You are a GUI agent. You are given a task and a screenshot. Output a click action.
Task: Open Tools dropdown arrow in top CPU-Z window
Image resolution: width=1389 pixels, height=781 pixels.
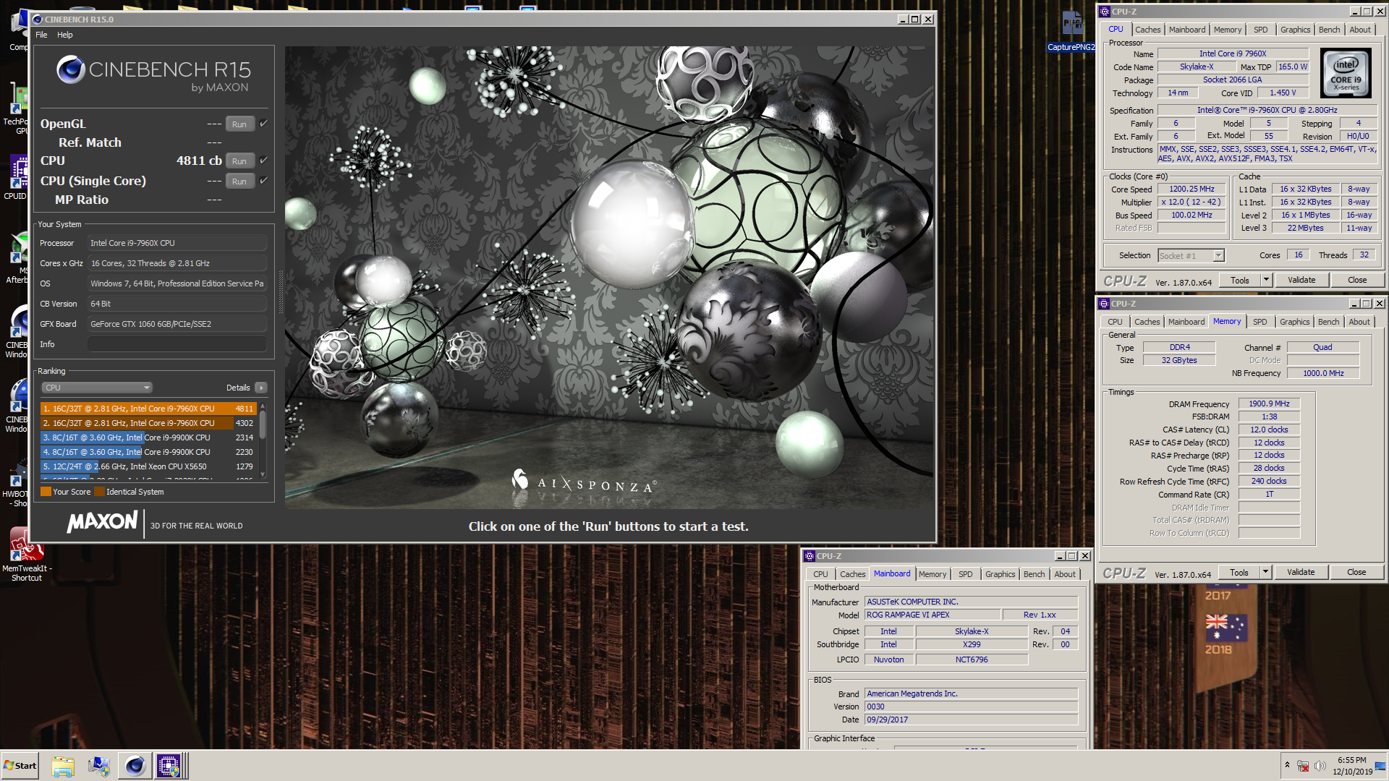tap(1266, 280)
